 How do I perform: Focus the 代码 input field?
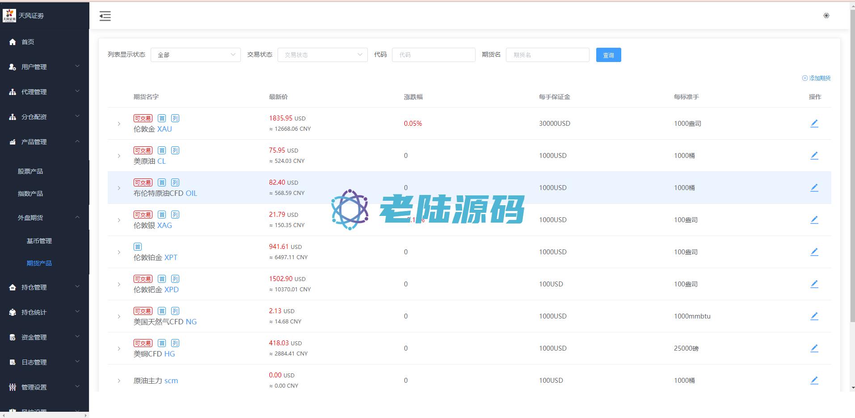pos(433,55)
